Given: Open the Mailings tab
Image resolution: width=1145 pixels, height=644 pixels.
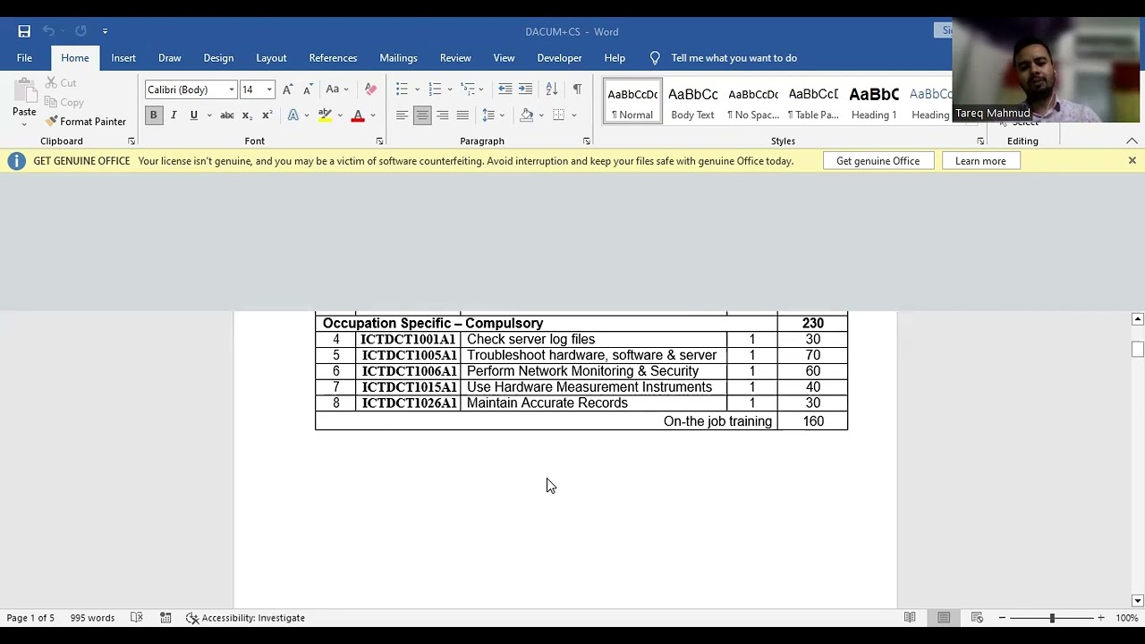Looking at the screenshot, I should (398, 58).
